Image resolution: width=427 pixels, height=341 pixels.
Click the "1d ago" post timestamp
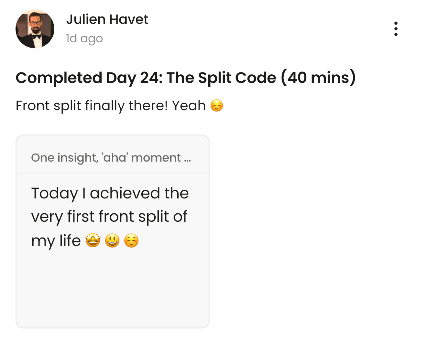click(84, 38)
